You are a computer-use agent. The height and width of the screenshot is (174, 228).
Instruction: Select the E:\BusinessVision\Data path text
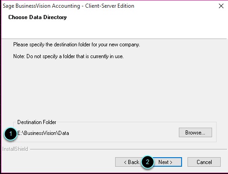tap(43, 133)
